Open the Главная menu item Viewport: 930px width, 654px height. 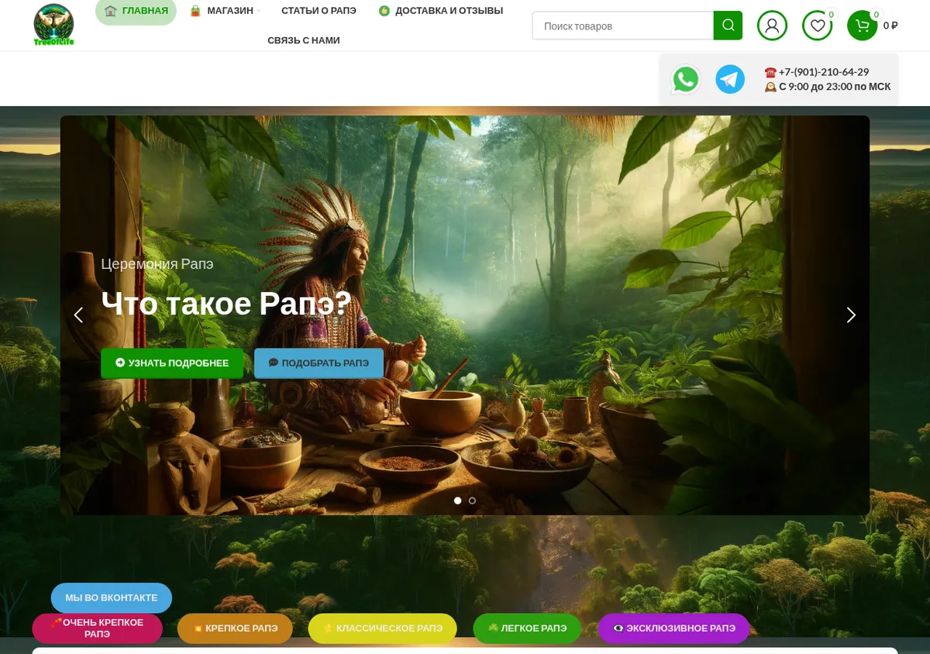pyautogui.click(x=136, y=11)
